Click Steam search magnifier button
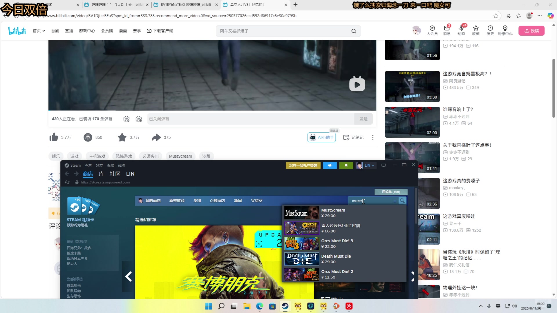 [402, 201]
